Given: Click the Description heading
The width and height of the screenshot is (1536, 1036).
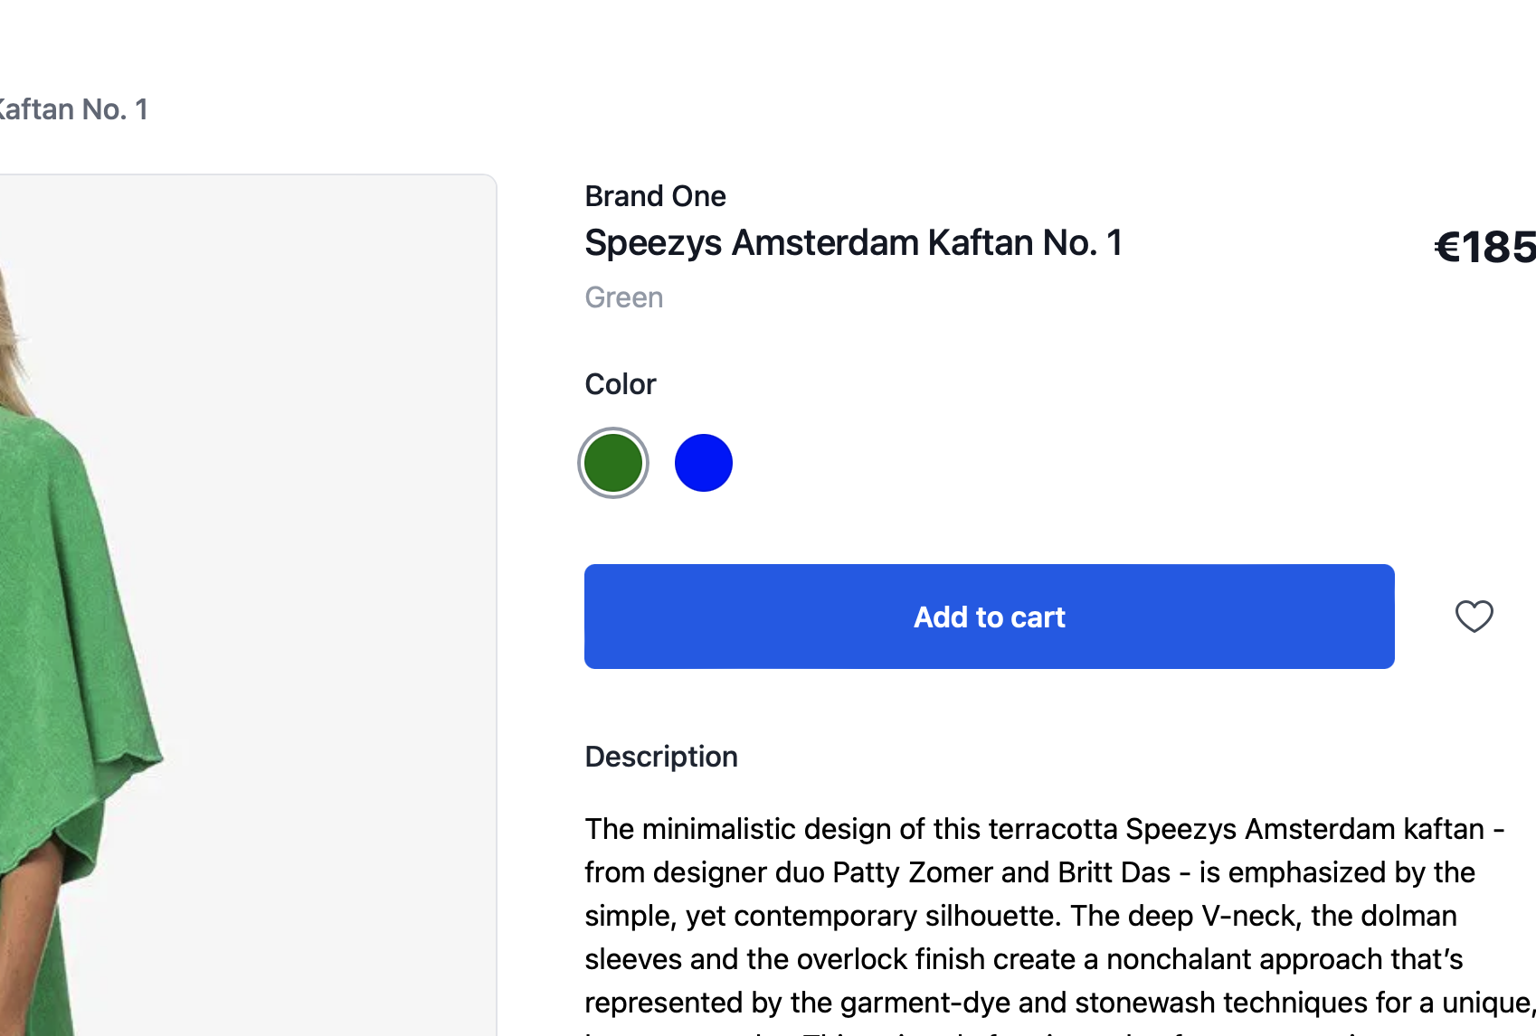Looking at the screenshot, I should click(x=661, y=757).
